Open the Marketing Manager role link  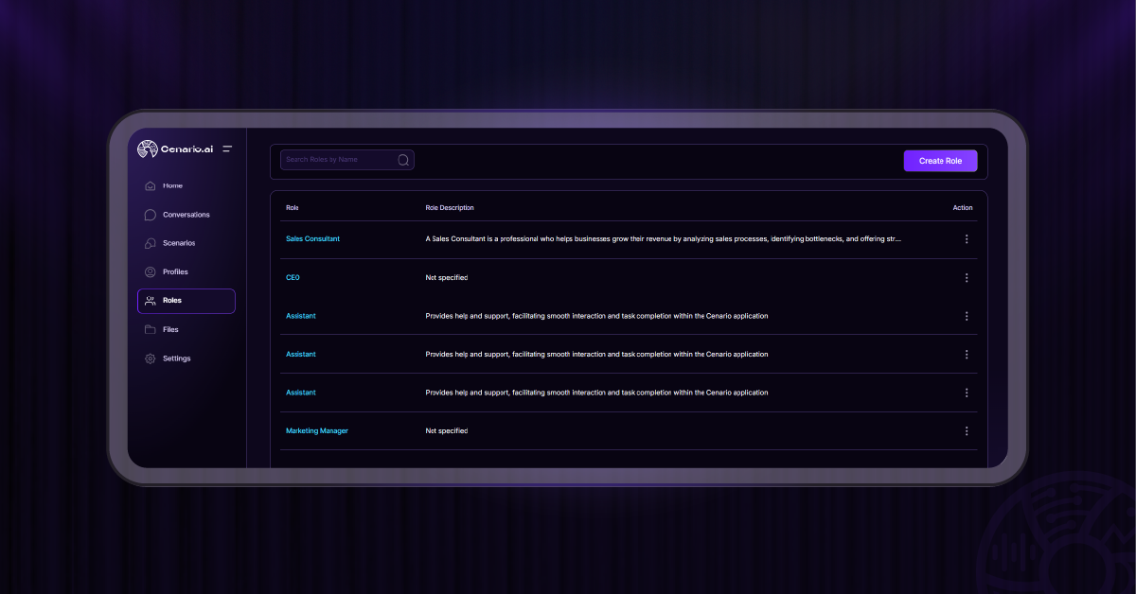317,431
